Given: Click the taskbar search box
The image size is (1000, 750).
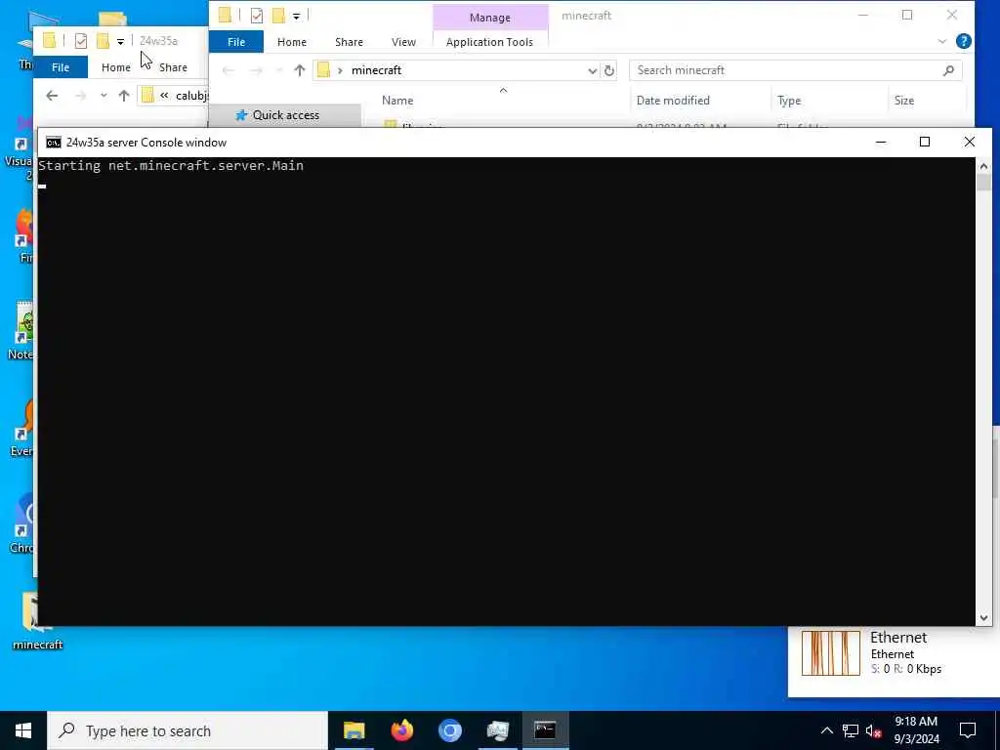Looking at the screenshot, I should coord(187,730).
